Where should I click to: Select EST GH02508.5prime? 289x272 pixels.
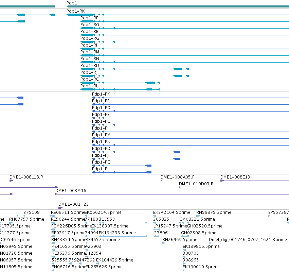[199, 233]
